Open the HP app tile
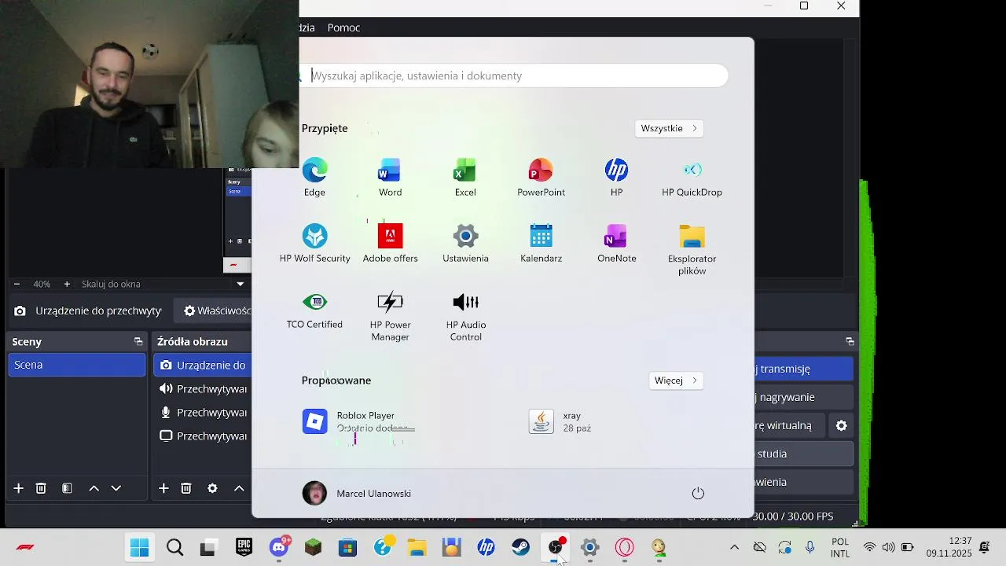Screen dimensions: 1006x566 [x=616, y=178]
